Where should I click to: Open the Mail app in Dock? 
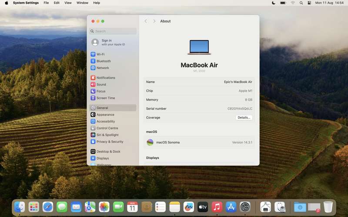tap(76, 207)
